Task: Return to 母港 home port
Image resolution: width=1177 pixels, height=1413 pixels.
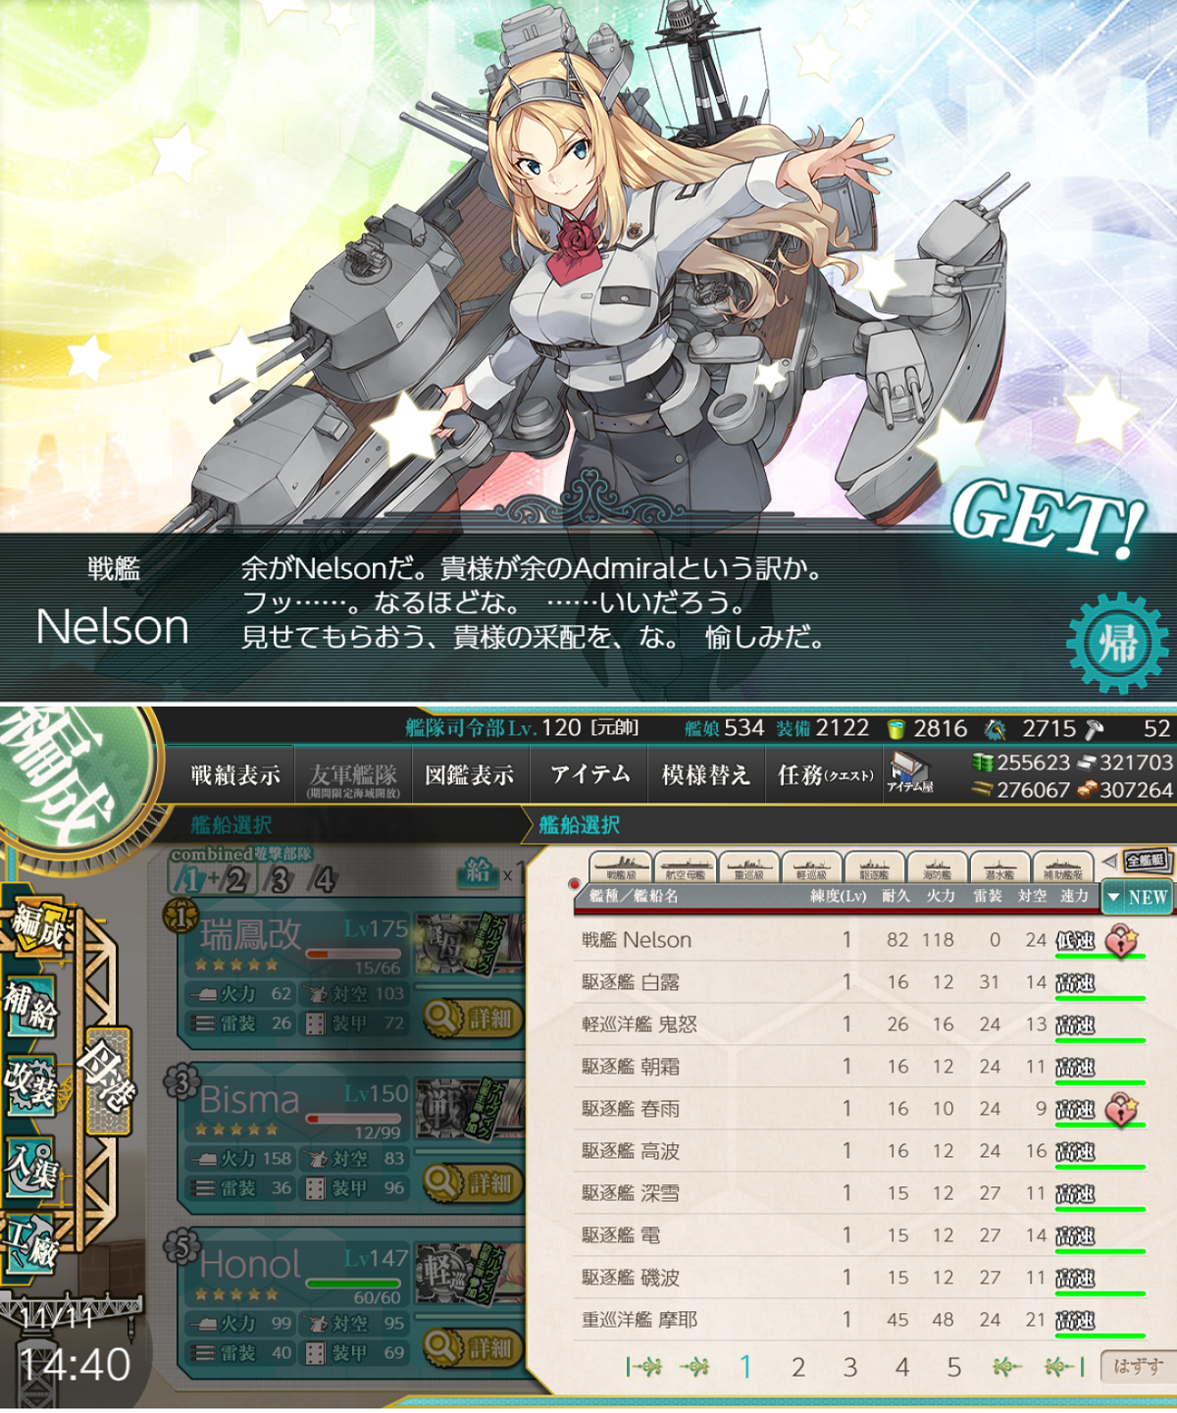Action: tap(107, 1079)
